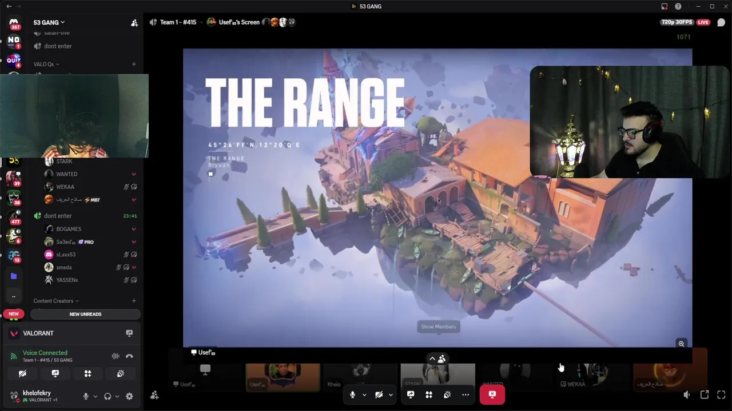Open the NQ server icon

click(14, 41)
